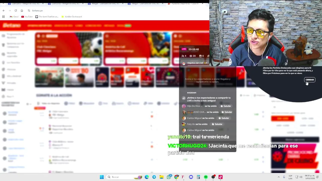
Task: Open the Chrome apps grid shortcut
Action: (x=4, y=17)
